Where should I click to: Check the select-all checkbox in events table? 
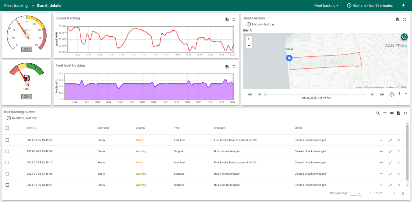7,128
